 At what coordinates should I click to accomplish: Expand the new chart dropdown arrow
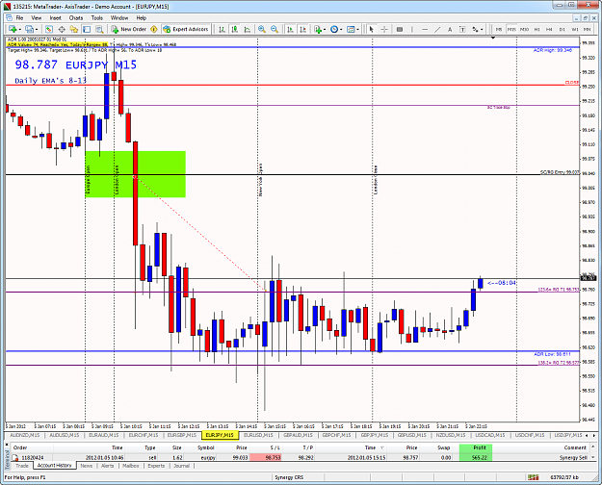pos(19,29)
